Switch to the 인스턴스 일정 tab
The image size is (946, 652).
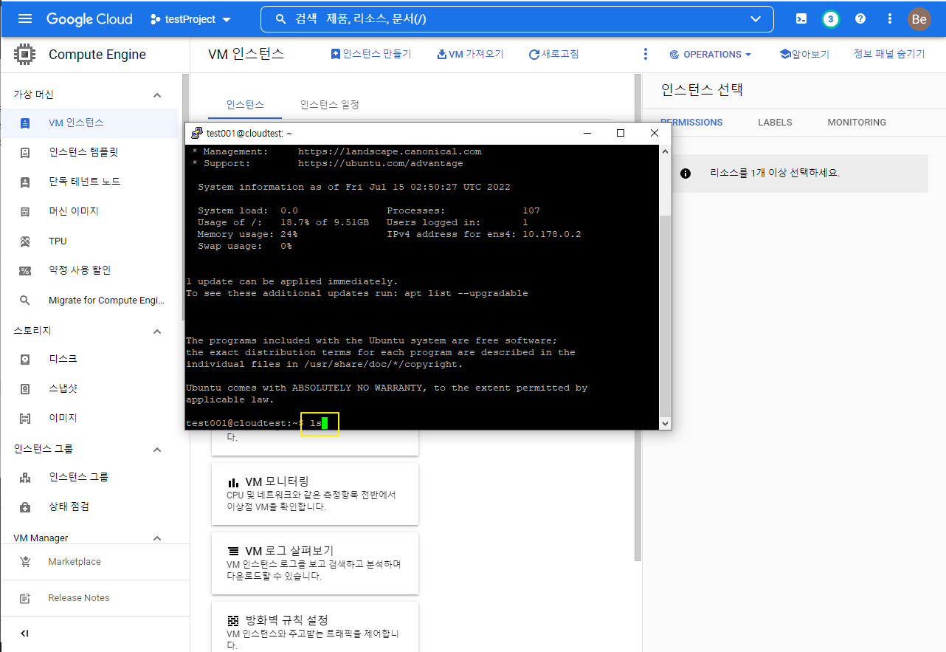[x=330, y=105]
